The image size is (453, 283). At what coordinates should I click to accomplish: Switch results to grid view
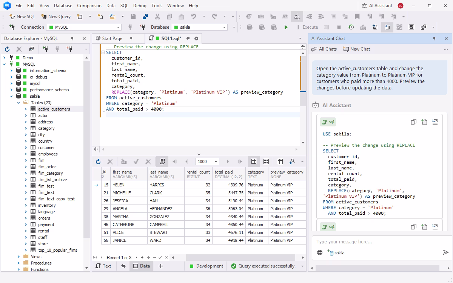(254, 161)
